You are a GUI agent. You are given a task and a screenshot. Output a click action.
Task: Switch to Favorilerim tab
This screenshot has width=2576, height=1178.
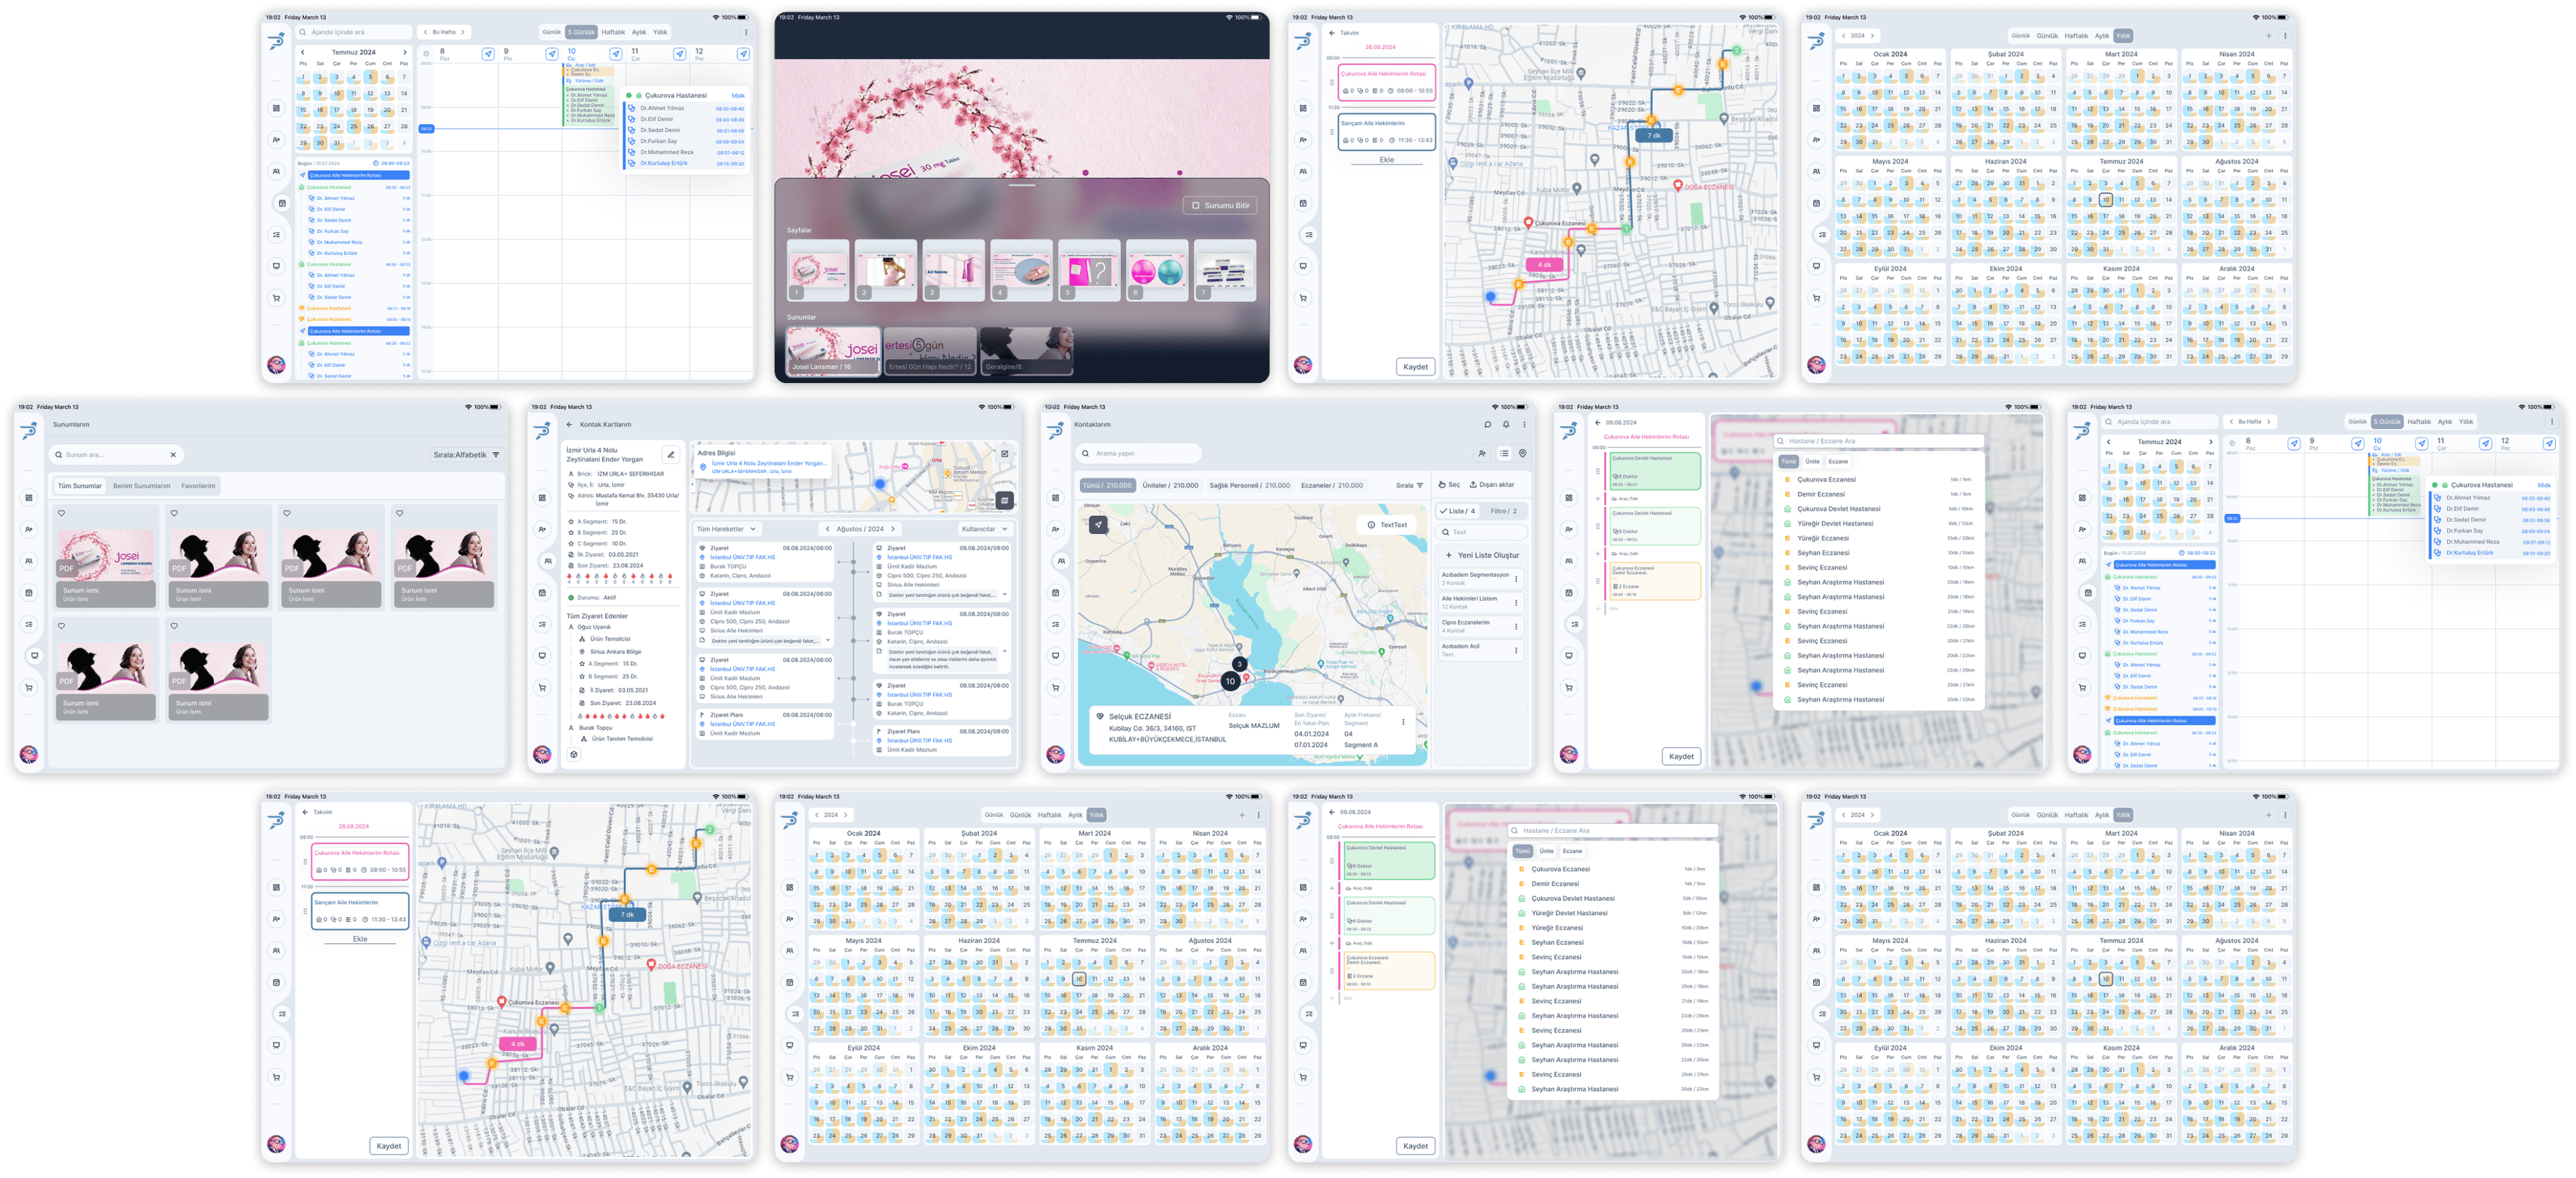[x=198, y=486]
